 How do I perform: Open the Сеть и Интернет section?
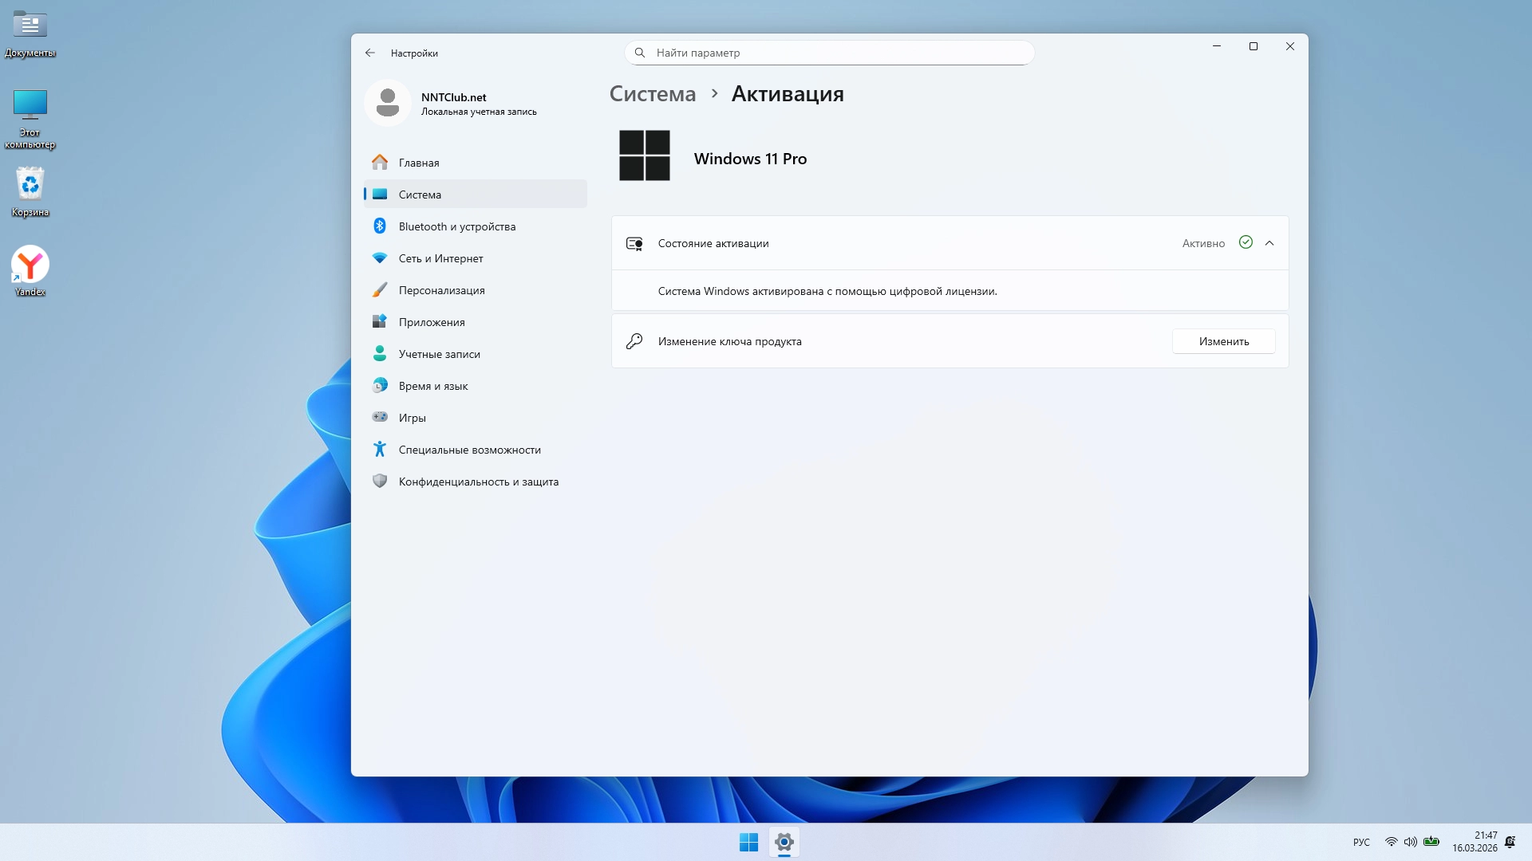coord(440,258)
